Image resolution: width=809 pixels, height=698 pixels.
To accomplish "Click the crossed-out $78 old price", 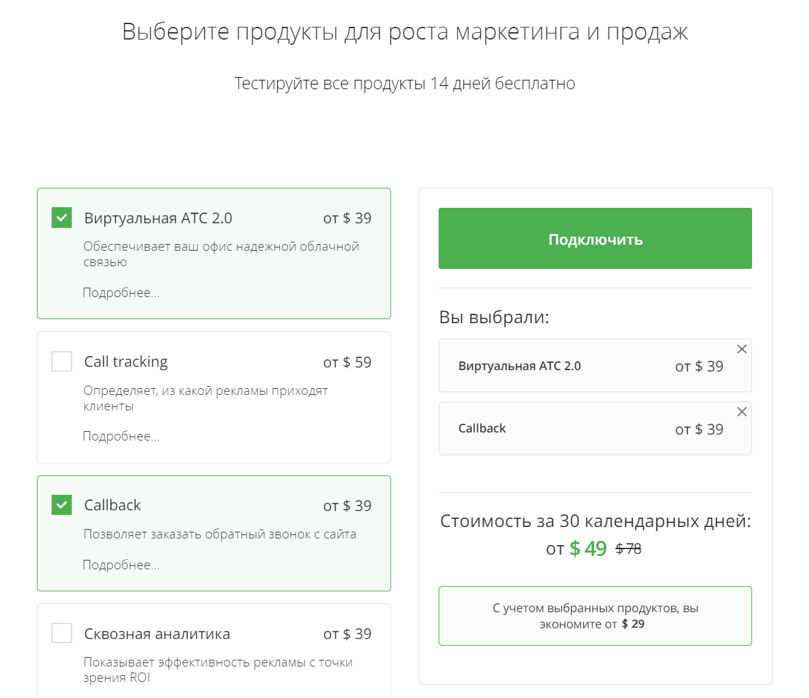I will [628, 549].
